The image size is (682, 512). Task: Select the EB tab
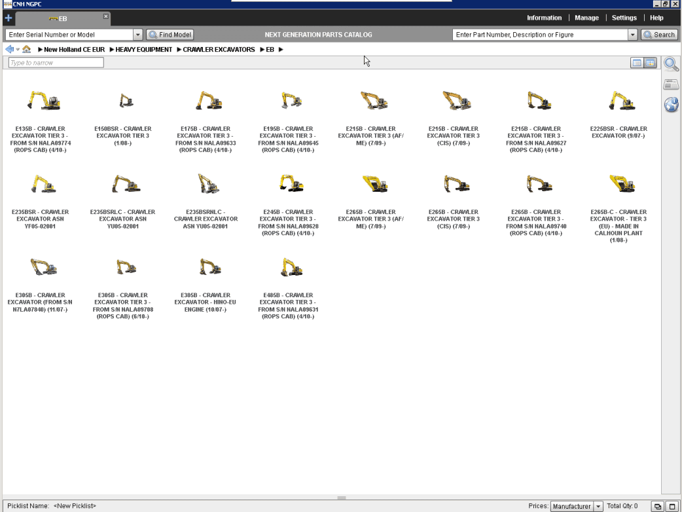point(62,19)
